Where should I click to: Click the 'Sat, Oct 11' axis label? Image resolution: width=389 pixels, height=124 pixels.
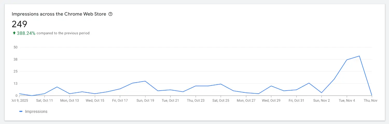coord(44,101)
